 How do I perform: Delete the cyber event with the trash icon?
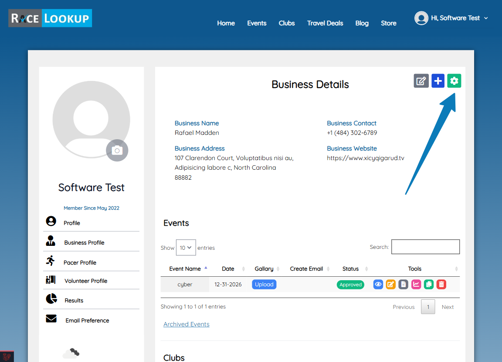(x=441, y=285)
